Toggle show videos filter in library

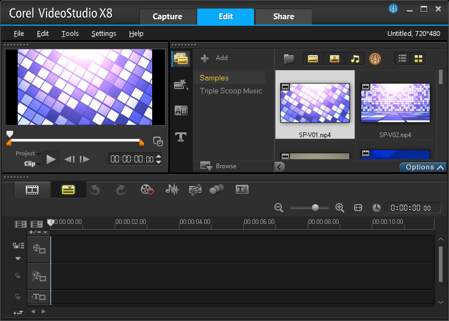click(313, 59)
